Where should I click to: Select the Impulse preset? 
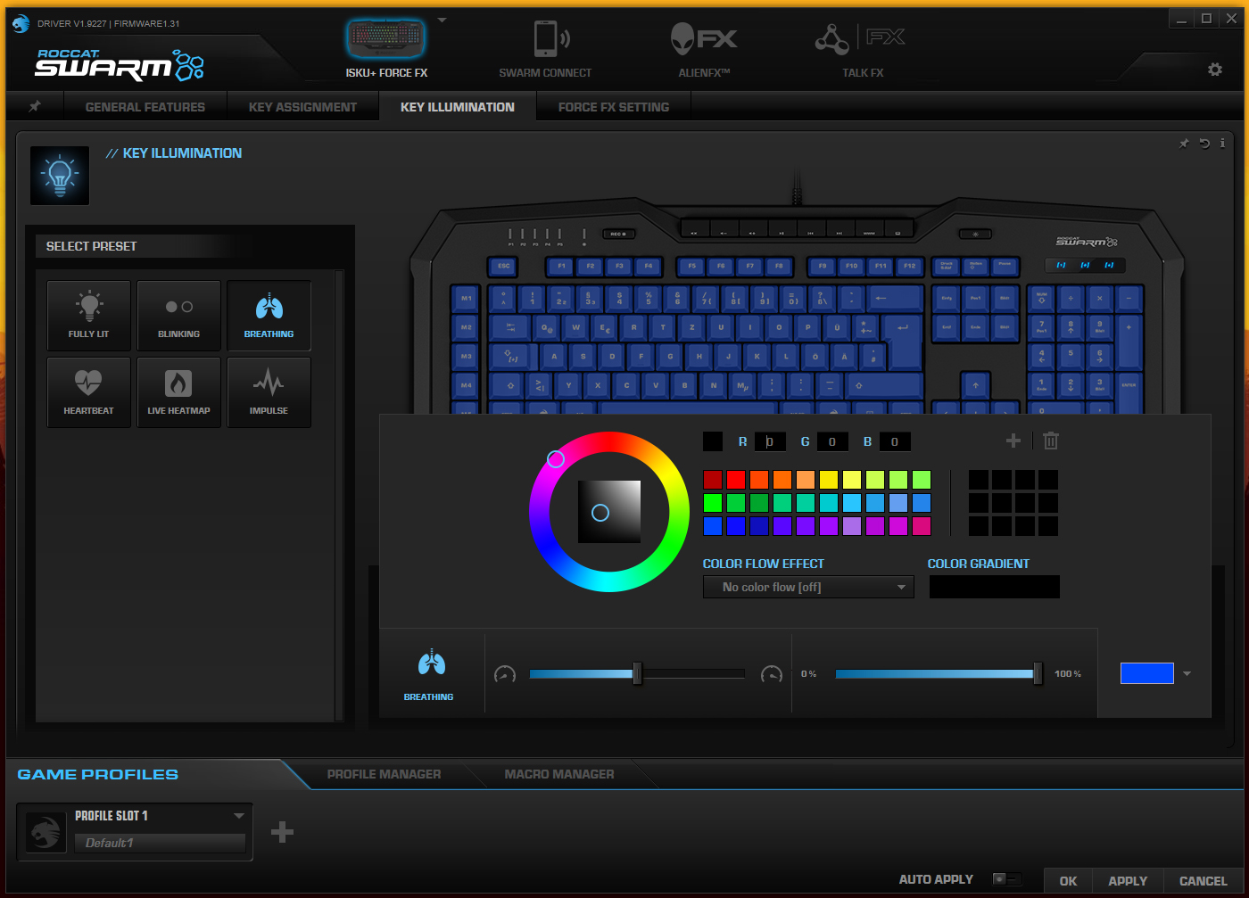(x=269, y=392)
